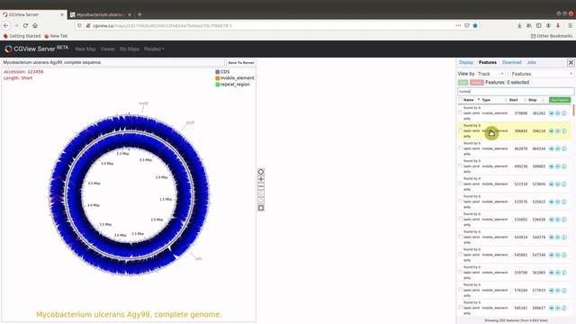The image size is (576, 324).
Task: Zoom out using the minus control on map
Action: click(261, 186)
